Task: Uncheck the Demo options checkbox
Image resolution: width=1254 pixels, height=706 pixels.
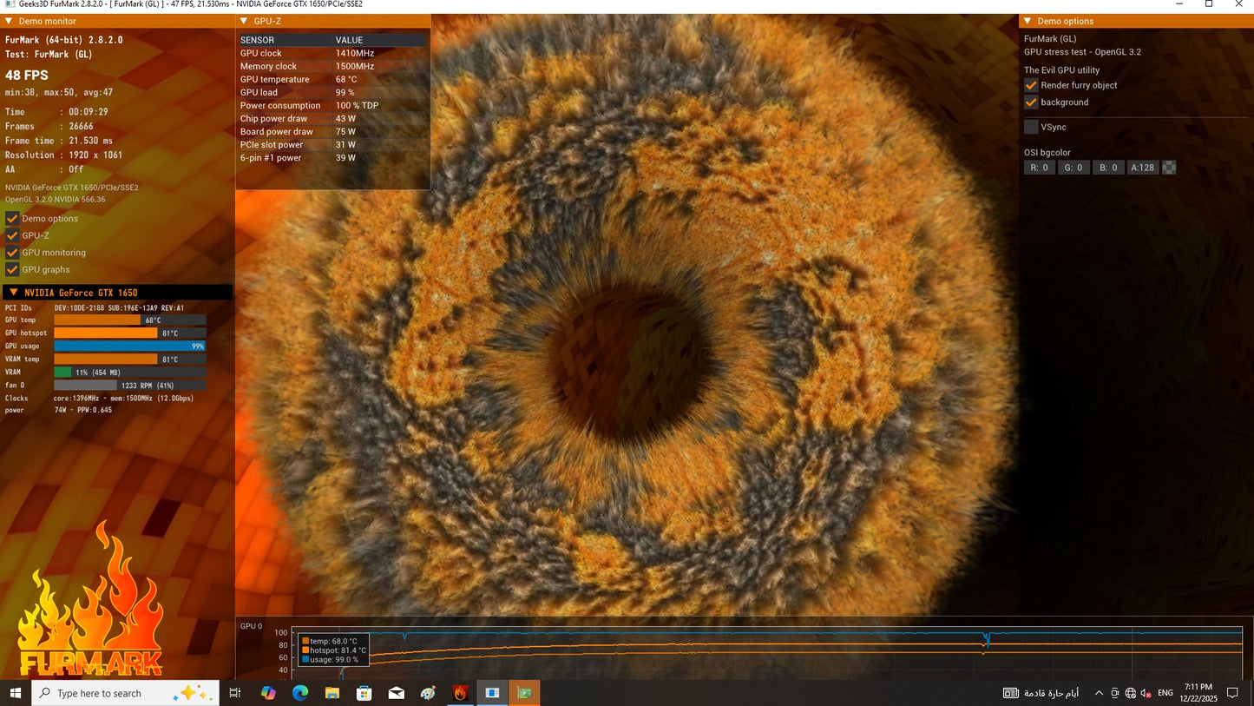Action: (12, 219)
